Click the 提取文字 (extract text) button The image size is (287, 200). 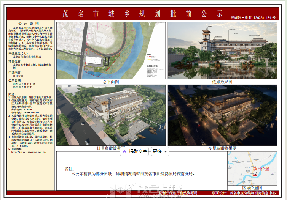pyautogui.click(x=134, y=151)
